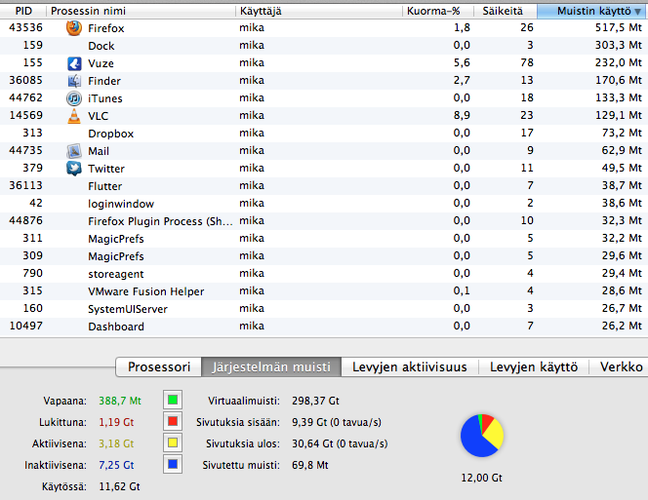The image size is (648, 500).
Task: Click the Käytössä value 11,62 Gt
Action: (x=119, y=486)
